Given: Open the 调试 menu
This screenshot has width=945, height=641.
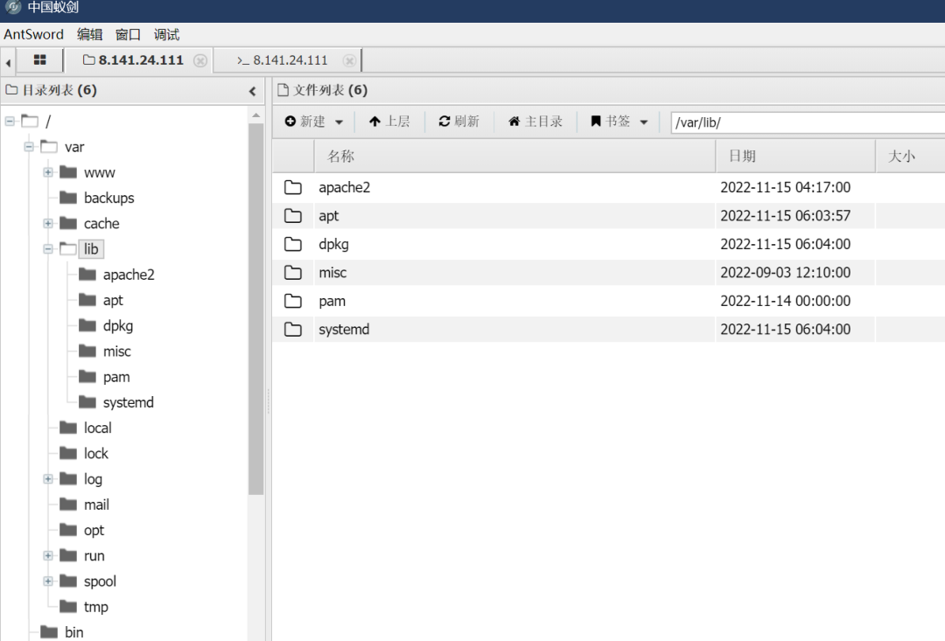Looking at the screenshot, I should coord(166,34).
